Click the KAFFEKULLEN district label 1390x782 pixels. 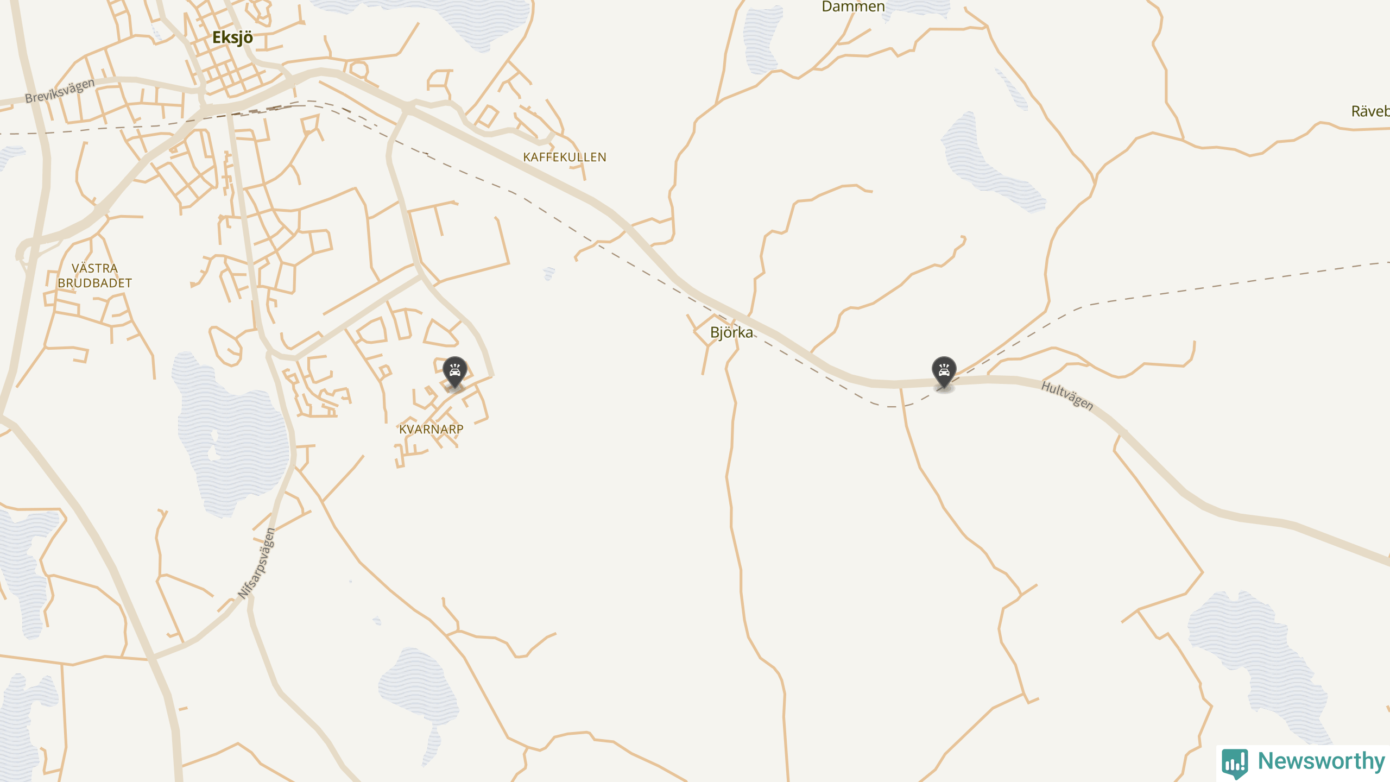coord(565,157)
